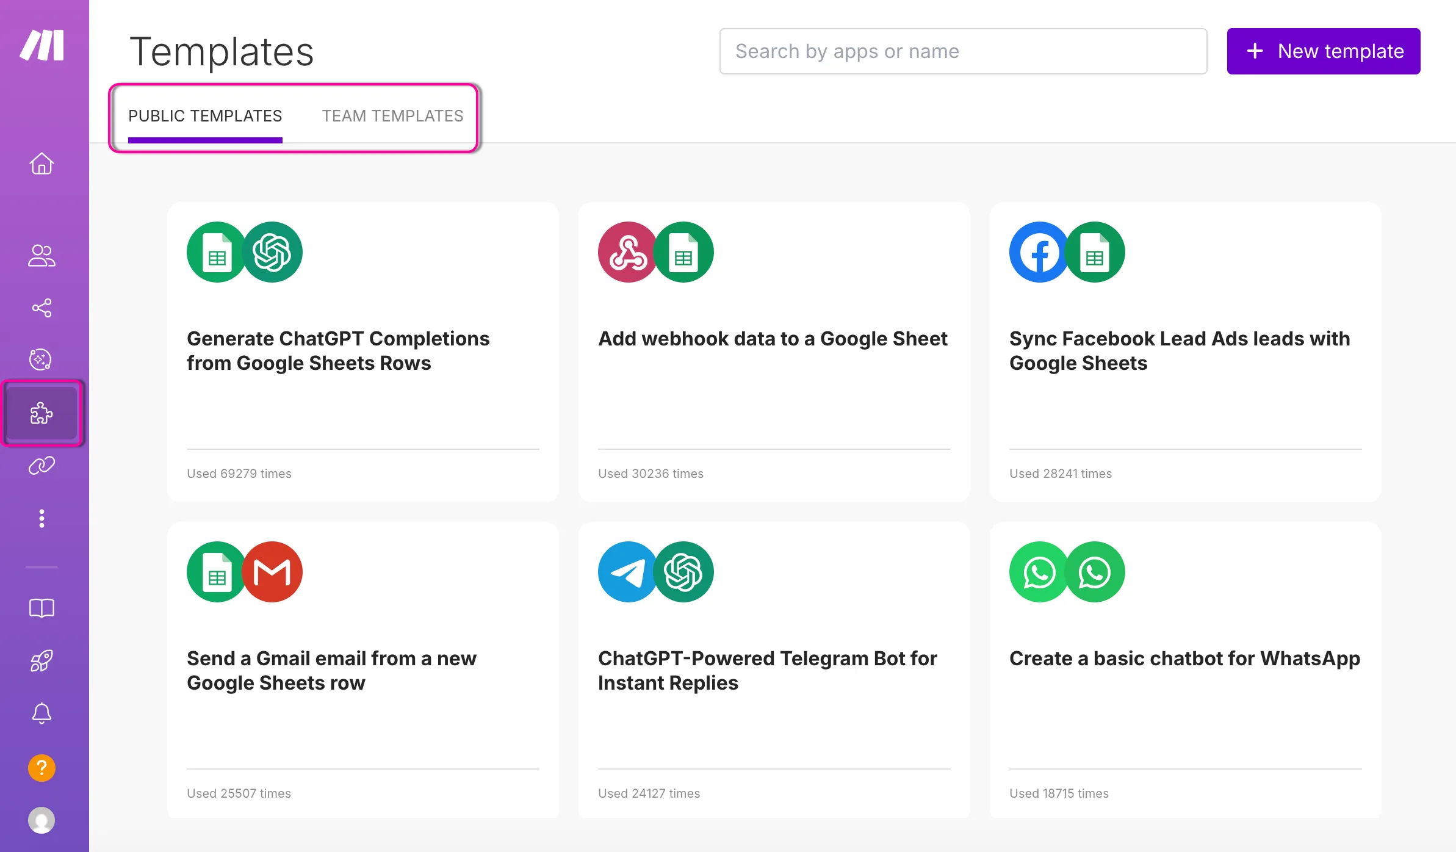Click the Templates page heading
Image resolution: width=1456 pixels, height=852 pixels.
(222, 52)
